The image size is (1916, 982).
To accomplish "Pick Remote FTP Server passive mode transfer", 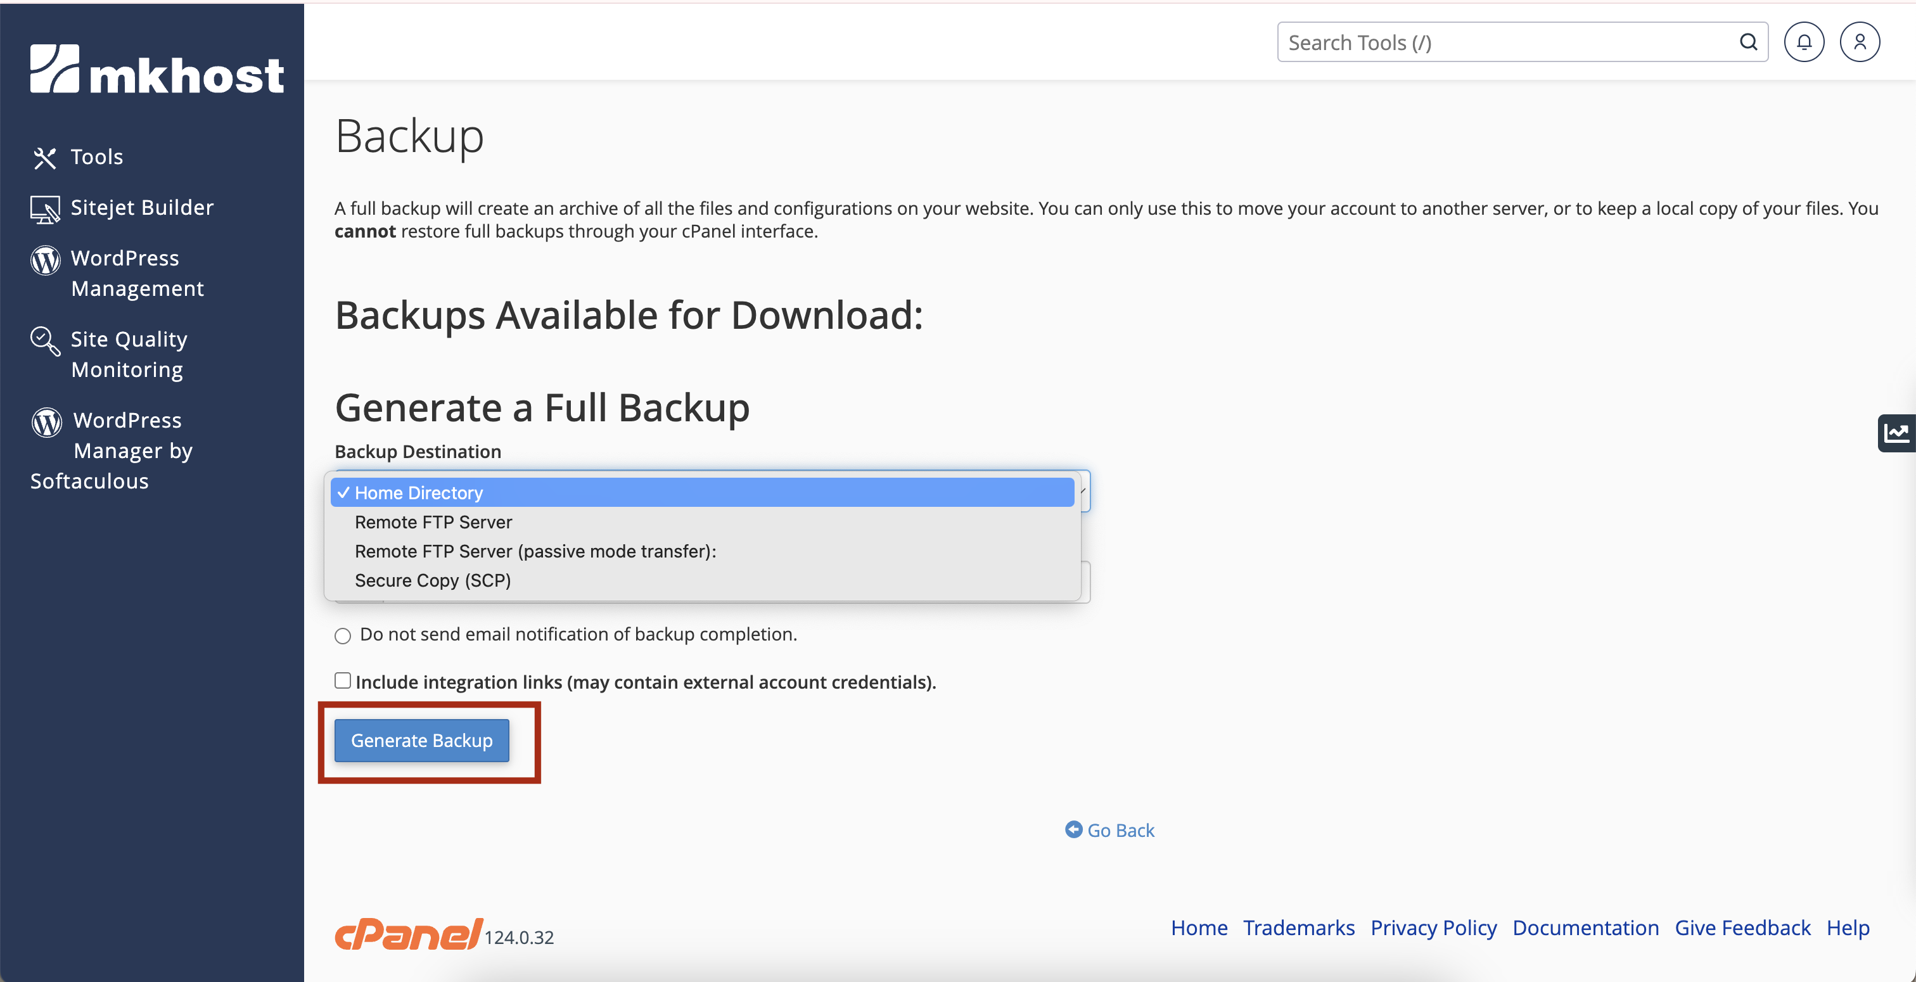I will point(535,551).
